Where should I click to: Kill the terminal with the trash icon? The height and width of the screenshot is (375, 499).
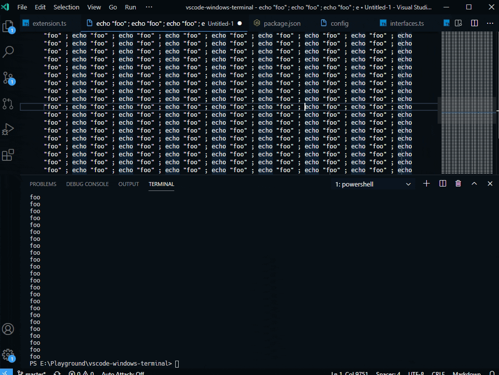[458, 184]
